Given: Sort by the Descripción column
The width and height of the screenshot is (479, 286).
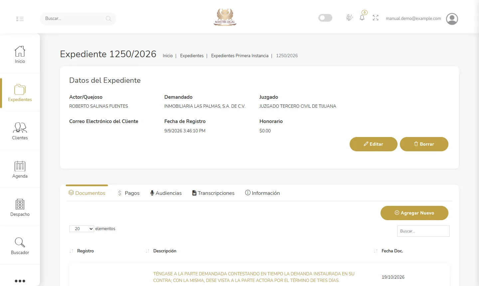Looking at the screenshot, I should coord(165,251).
